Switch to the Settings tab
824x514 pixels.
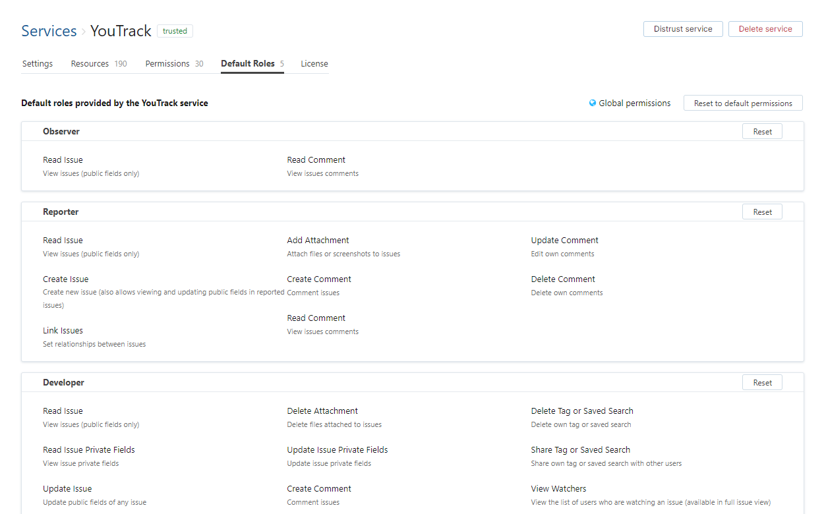coord(38,64)
